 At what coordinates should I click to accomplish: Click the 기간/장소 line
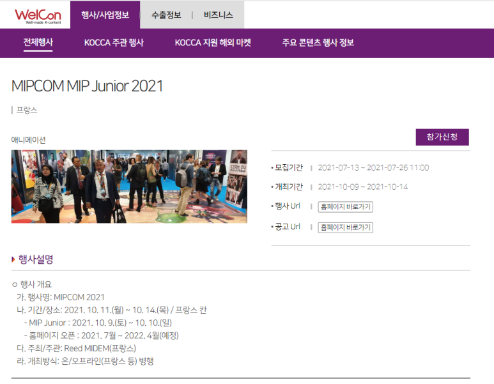coord(112,311)
